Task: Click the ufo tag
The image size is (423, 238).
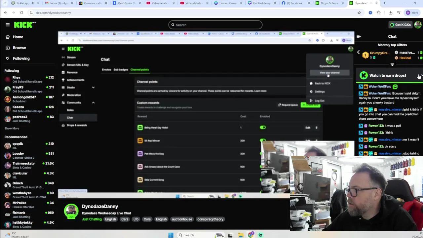Action: click(x=136, y=219)
